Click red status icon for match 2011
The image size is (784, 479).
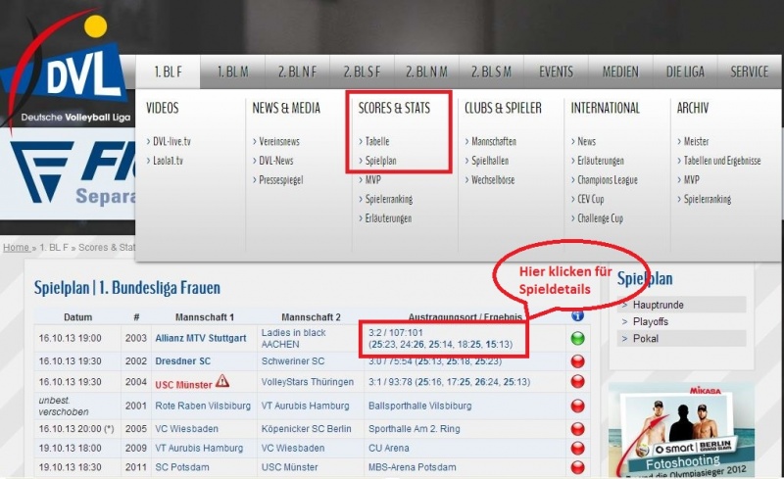click(x=577, y=467)
